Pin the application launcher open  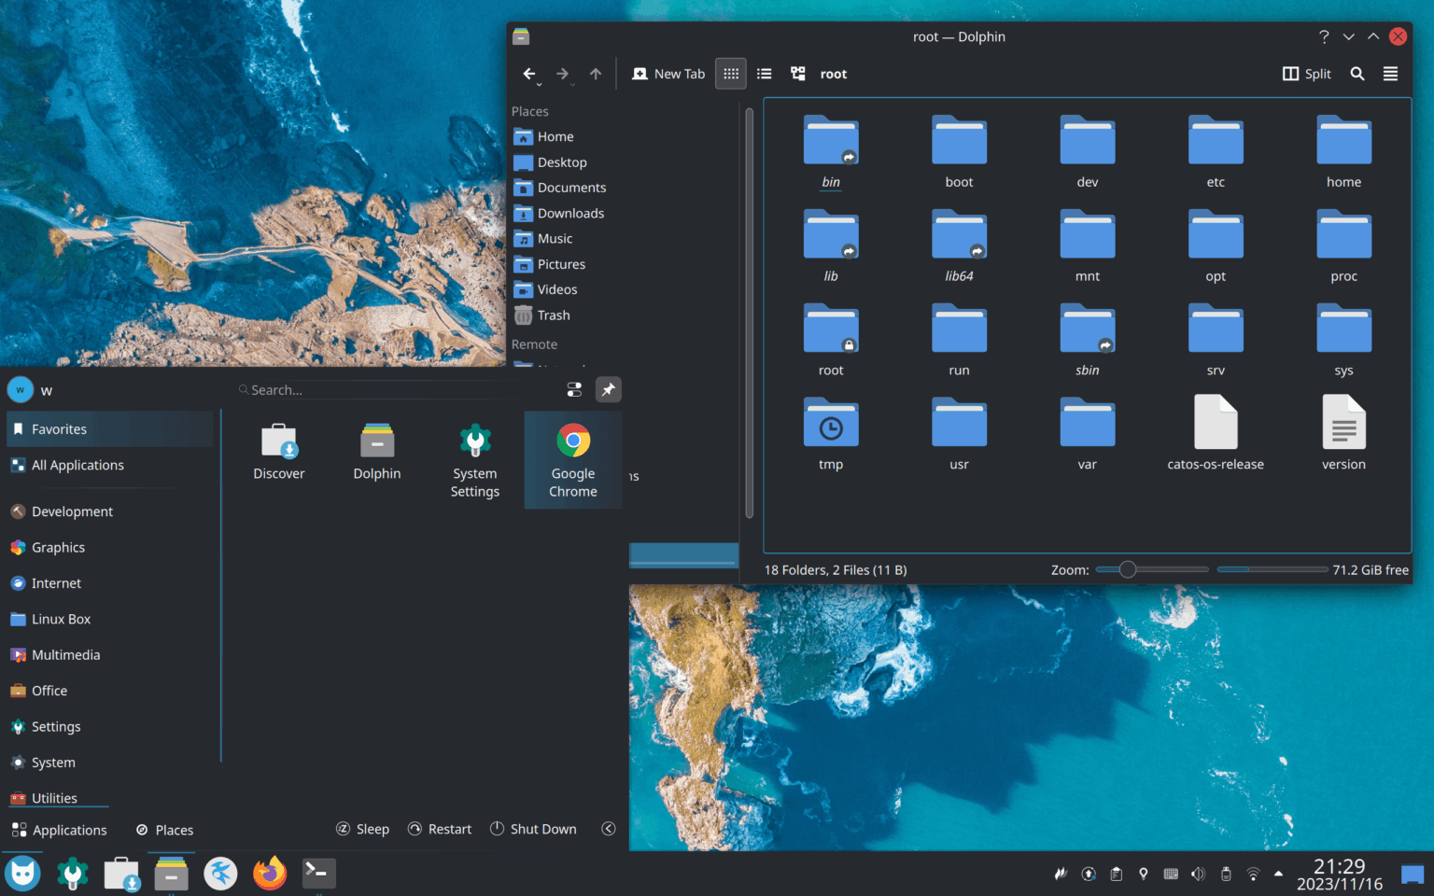pyautogui.click(x=608, y=389)
